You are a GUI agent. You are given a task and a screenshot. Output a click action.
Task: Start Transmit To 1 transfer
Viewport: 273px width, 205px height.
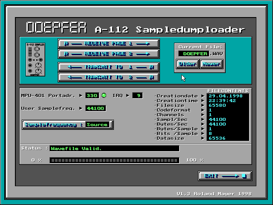(x=108, y=67)
